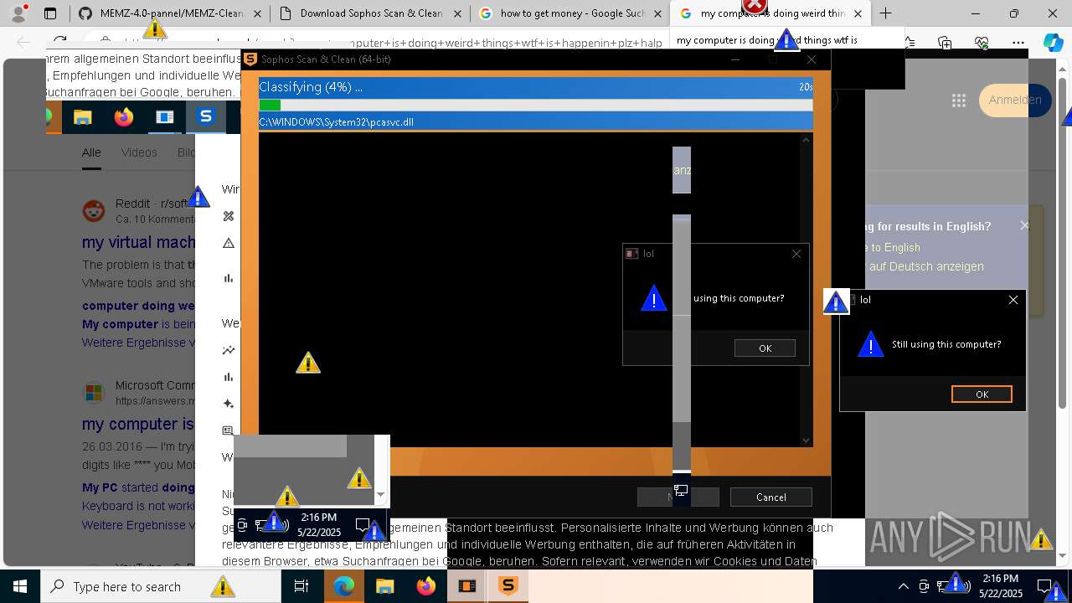Click the Sophos results list scrollbar down arrow
Screen dimensions: 1072x603
(x=807, y=440)
